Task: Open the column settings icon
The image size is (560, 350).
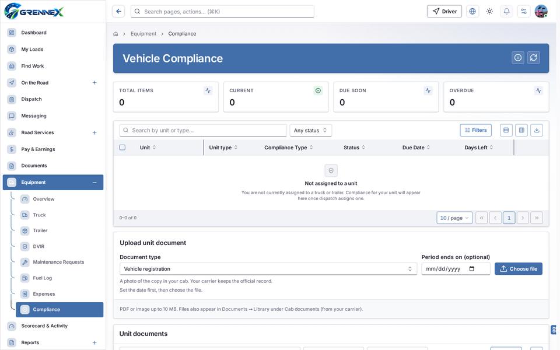Action: (521, 130)
